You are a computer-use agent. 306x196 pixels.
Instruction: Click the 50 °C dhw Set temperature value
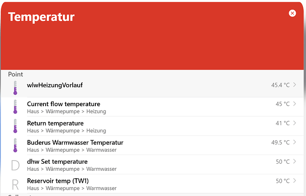[282, 161]
